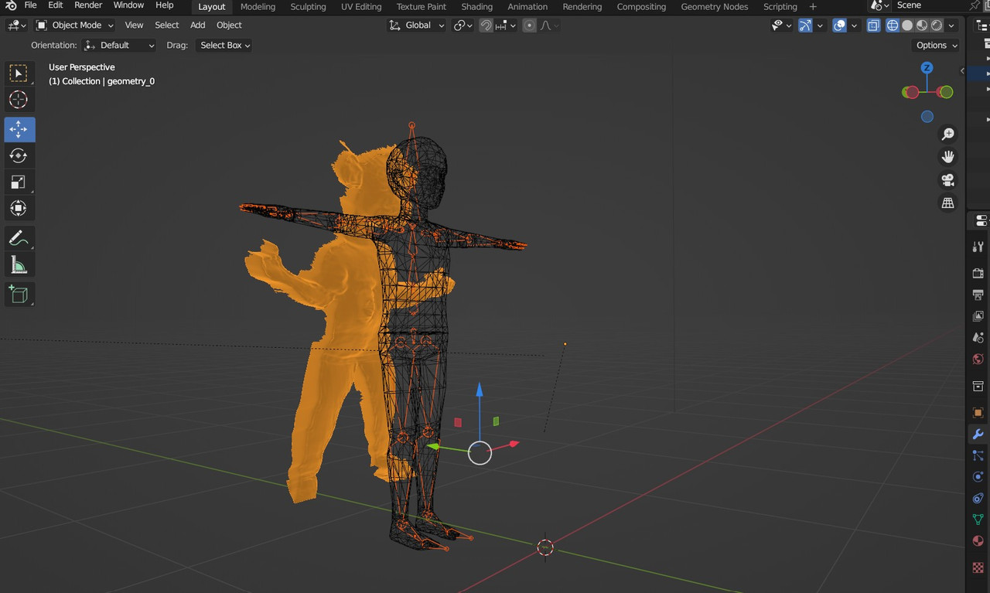990x593 pixels.
Task: Switch to material preview shading
Action: [922, 26]
